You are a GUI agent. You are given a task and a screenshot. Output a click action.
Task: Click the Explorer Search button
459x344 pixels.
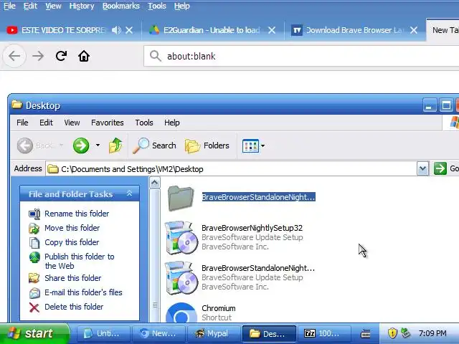(x=154, y=145)
